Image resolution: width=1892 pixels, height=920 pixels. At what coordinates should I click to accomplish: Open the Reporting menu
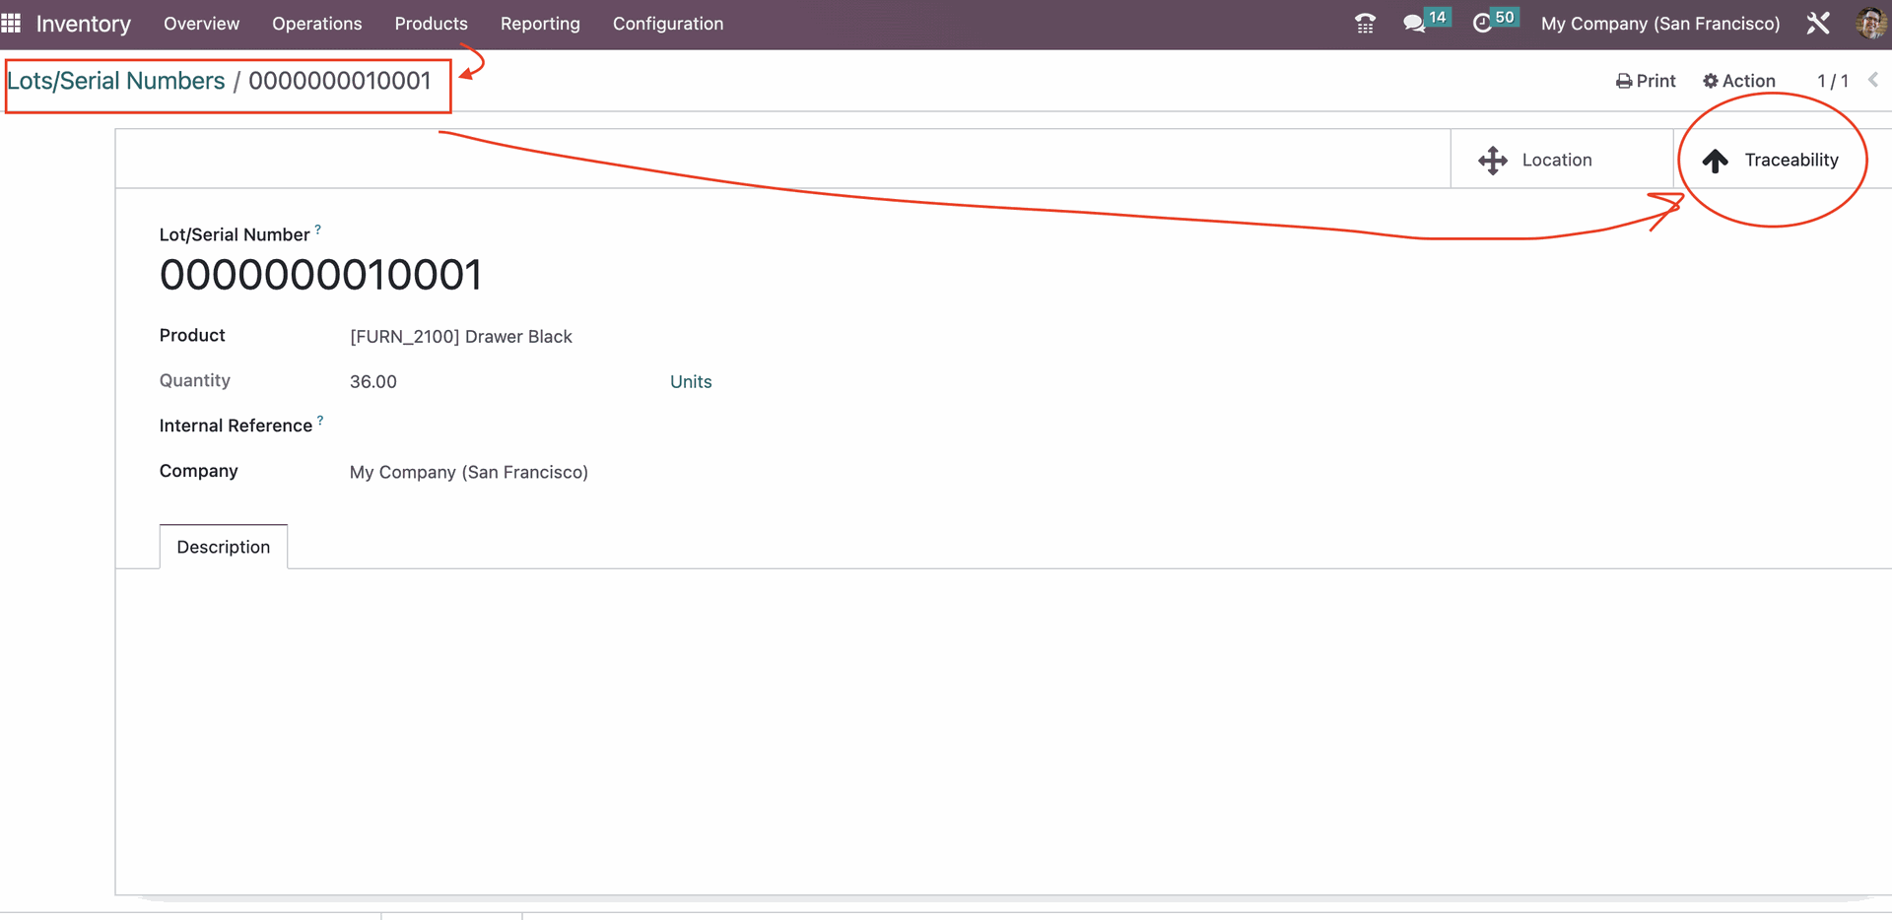pos(540,24)
